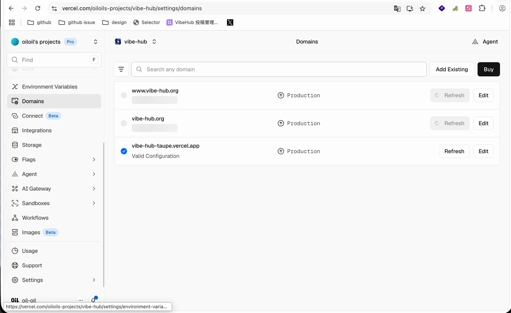Open github bookmark folder

click(x=39, y=22)
